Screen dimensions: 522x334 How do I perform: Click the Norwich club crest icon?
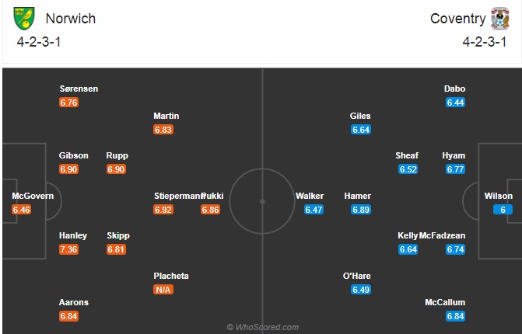tap(24, 19)
